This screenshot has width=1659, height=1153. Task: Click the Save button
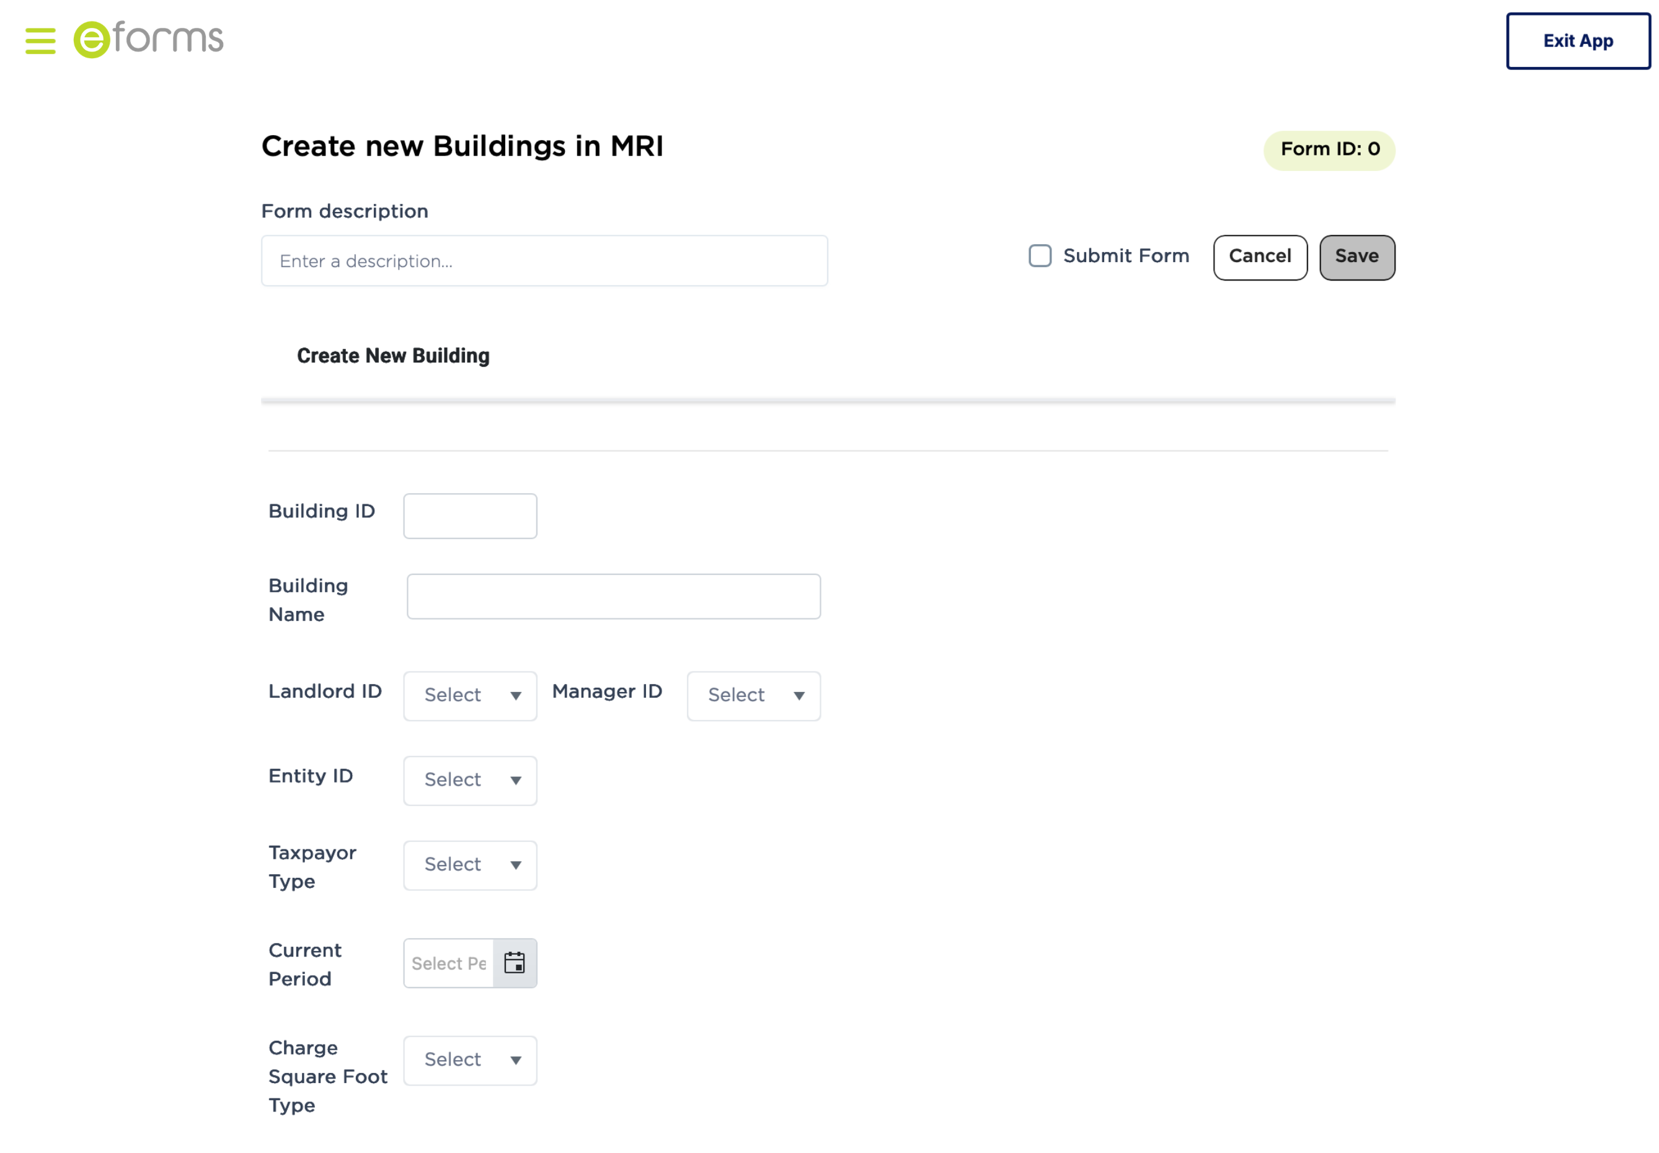coord(1356,257)
